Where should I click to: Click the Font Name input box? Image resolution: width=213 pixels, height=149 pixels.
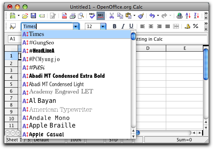48,27
